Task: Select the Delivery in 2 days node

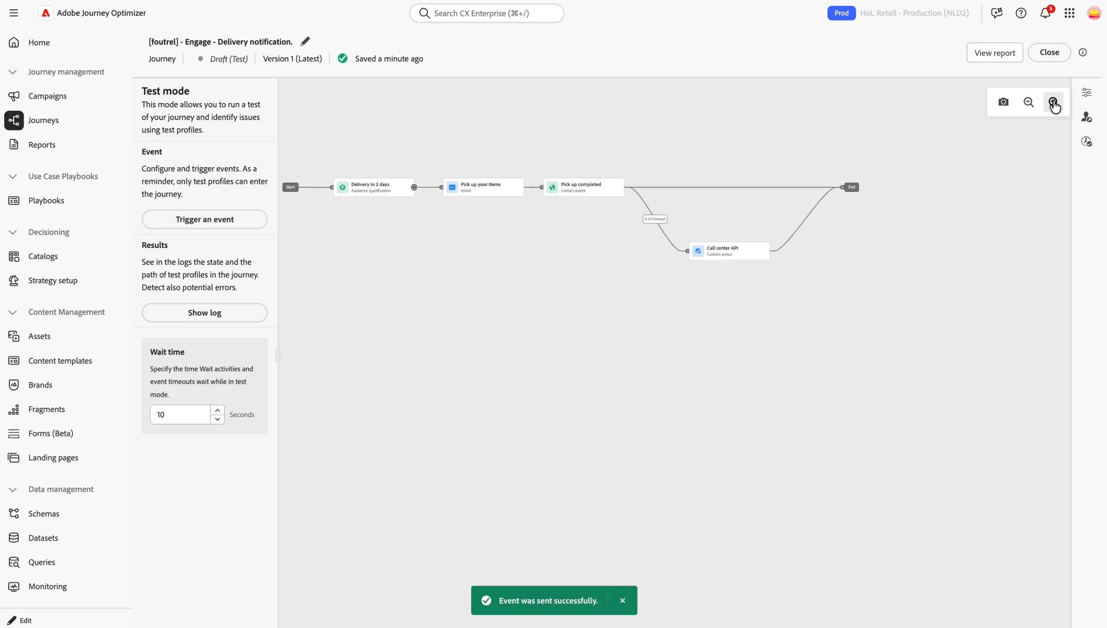Action: coord(373,187)
